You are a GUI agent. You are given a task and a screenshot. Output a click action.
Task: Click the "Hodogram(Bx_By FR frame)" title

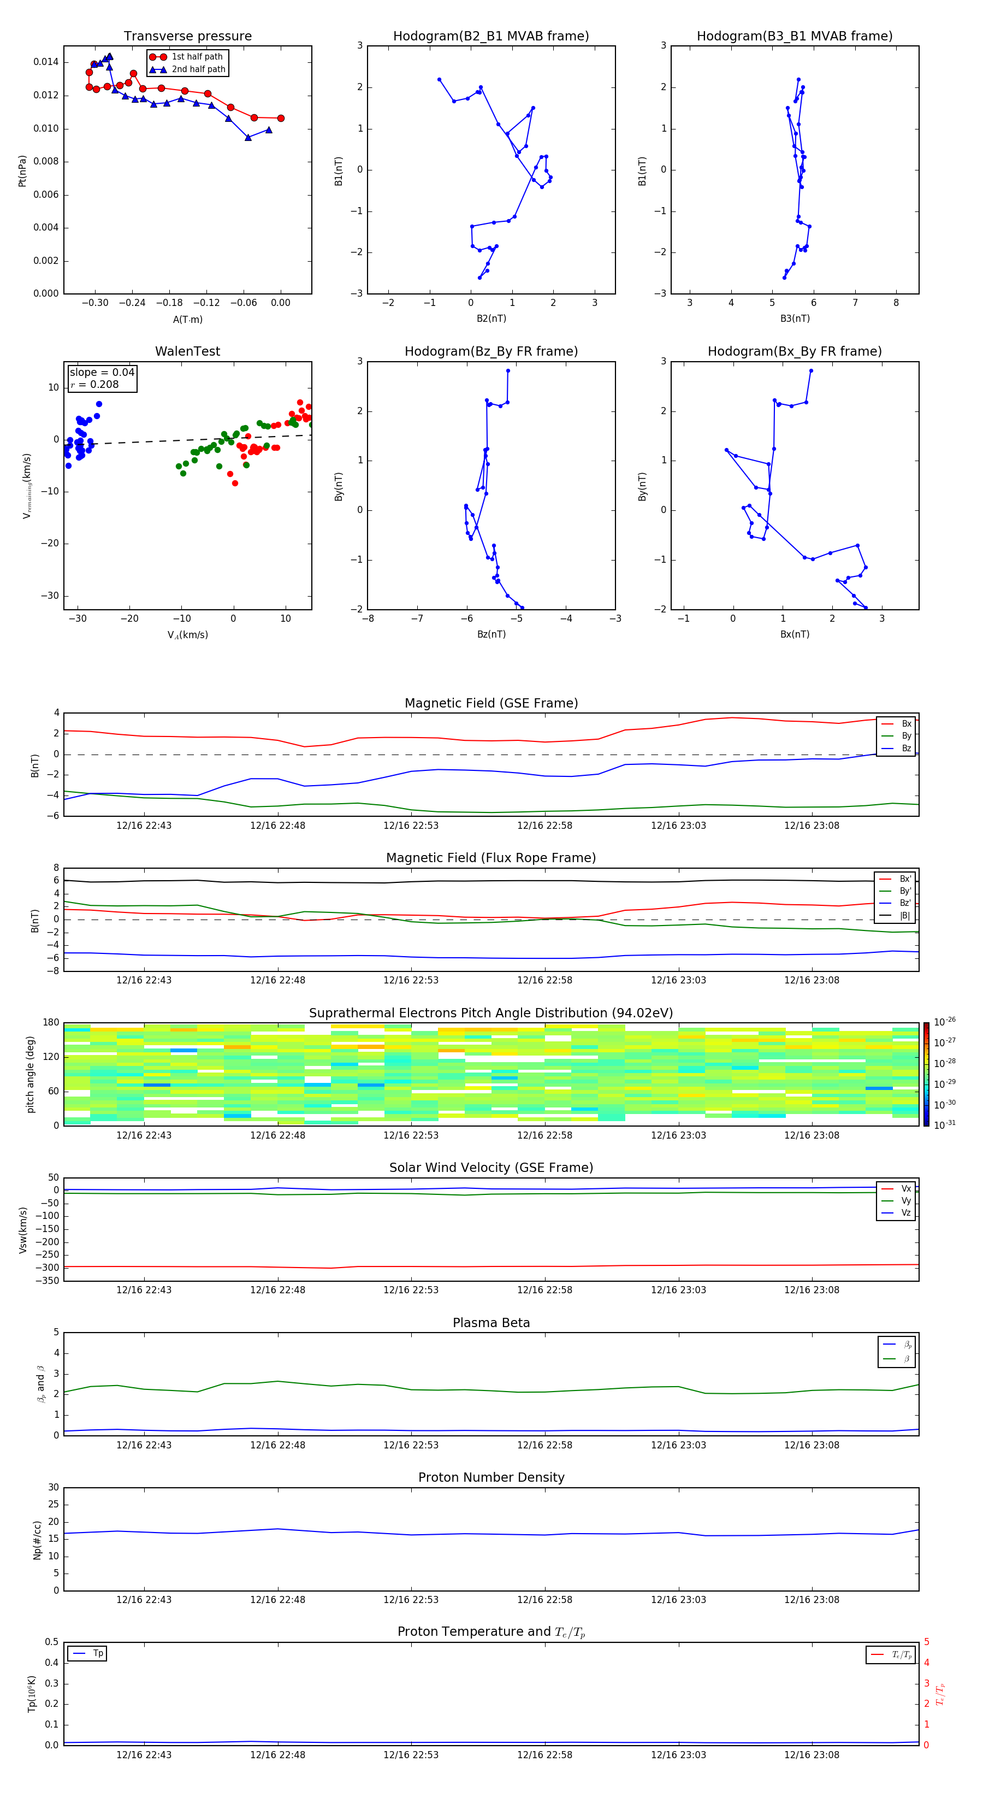(x=795, y=351)
